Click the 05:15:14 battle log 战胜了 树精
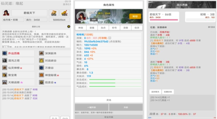217x119 pixels. tap(20, 95)
